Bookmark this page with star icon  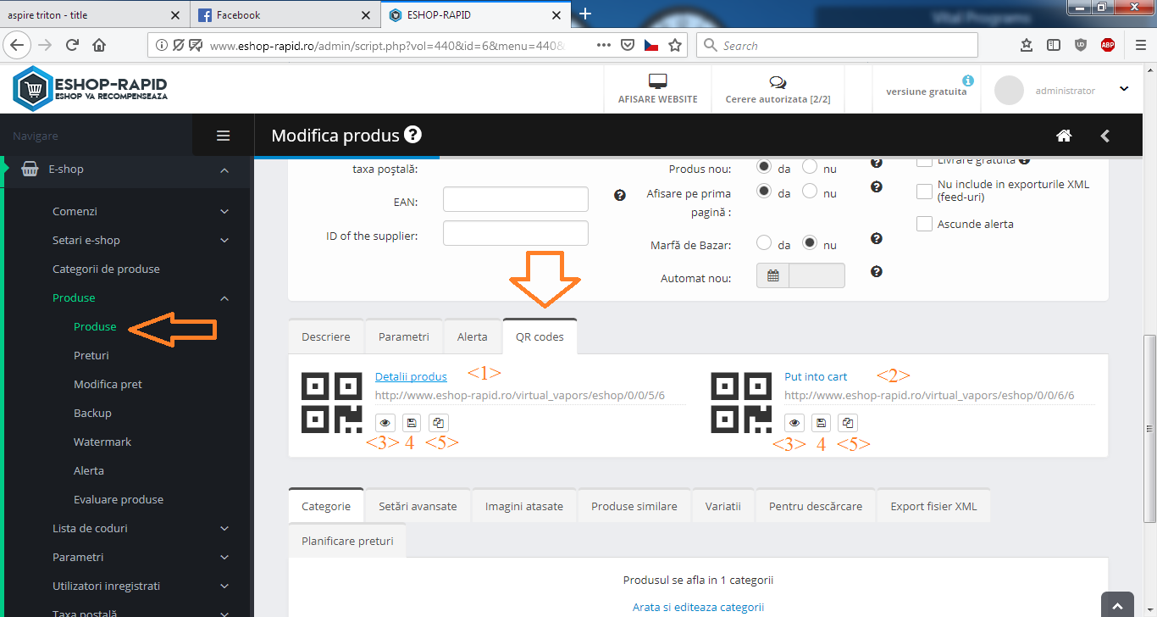[x=675, y=45]
